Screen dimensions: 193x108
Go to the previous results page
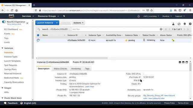click(x=169, y=29)
